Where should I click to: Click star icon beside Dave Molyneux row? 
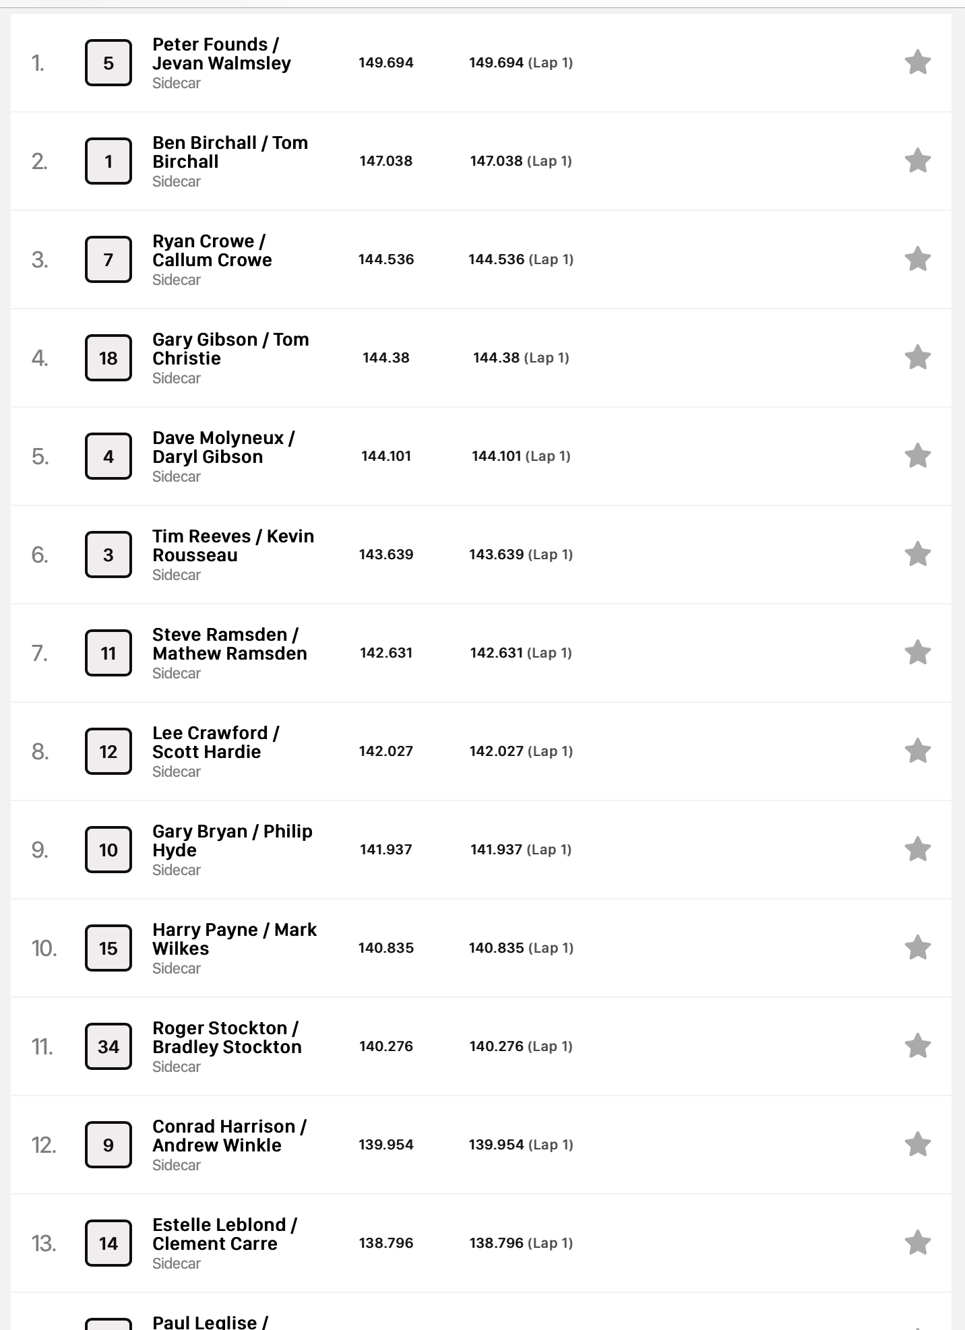tap(917, 456)
